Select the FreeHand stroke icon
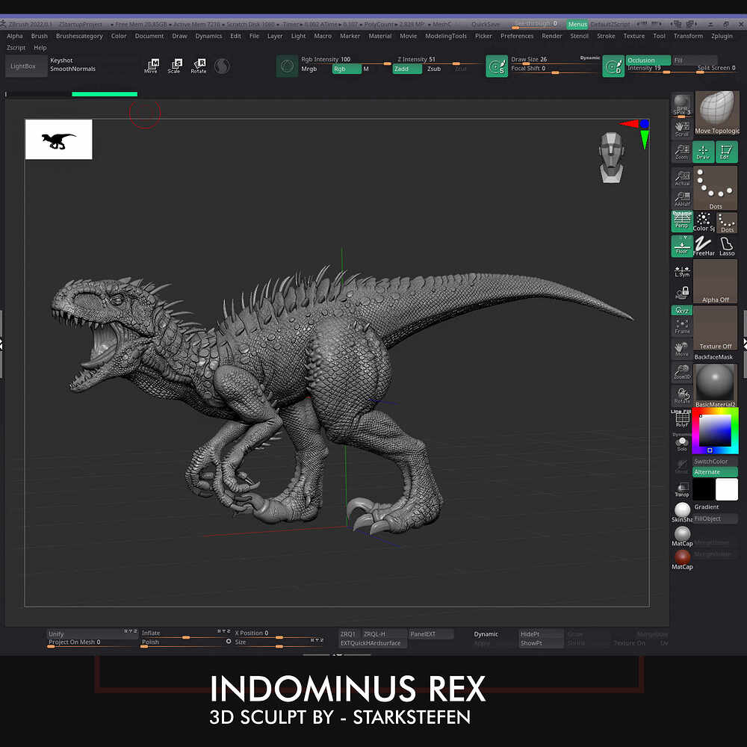747x747 pixels. coord(704,247)
